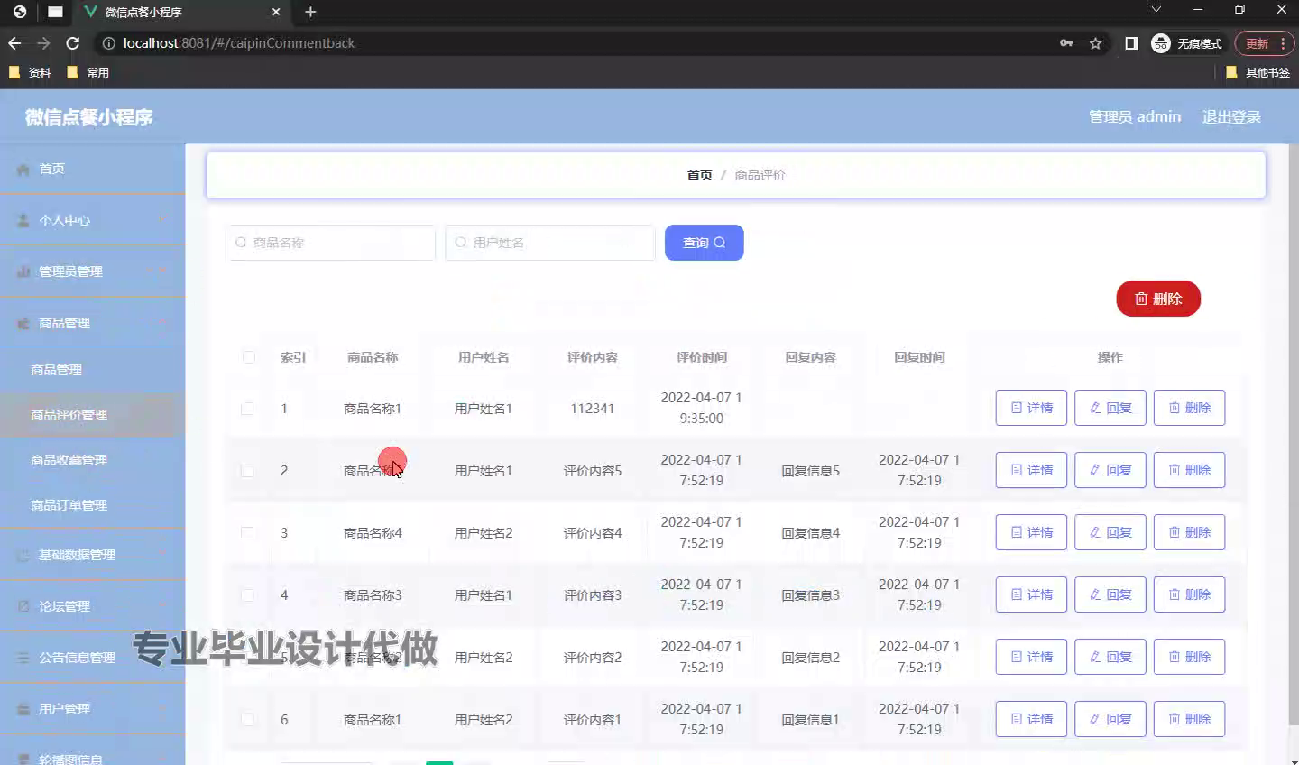Click browser forward arrow

(43, 43)
